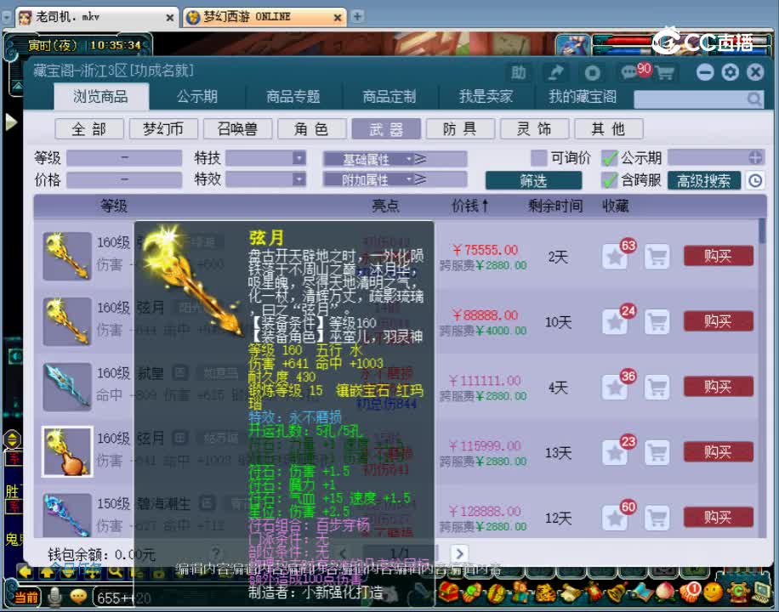Favorite the ¥88888.00 item via star icon
The image size is (779, 612).
615,322
